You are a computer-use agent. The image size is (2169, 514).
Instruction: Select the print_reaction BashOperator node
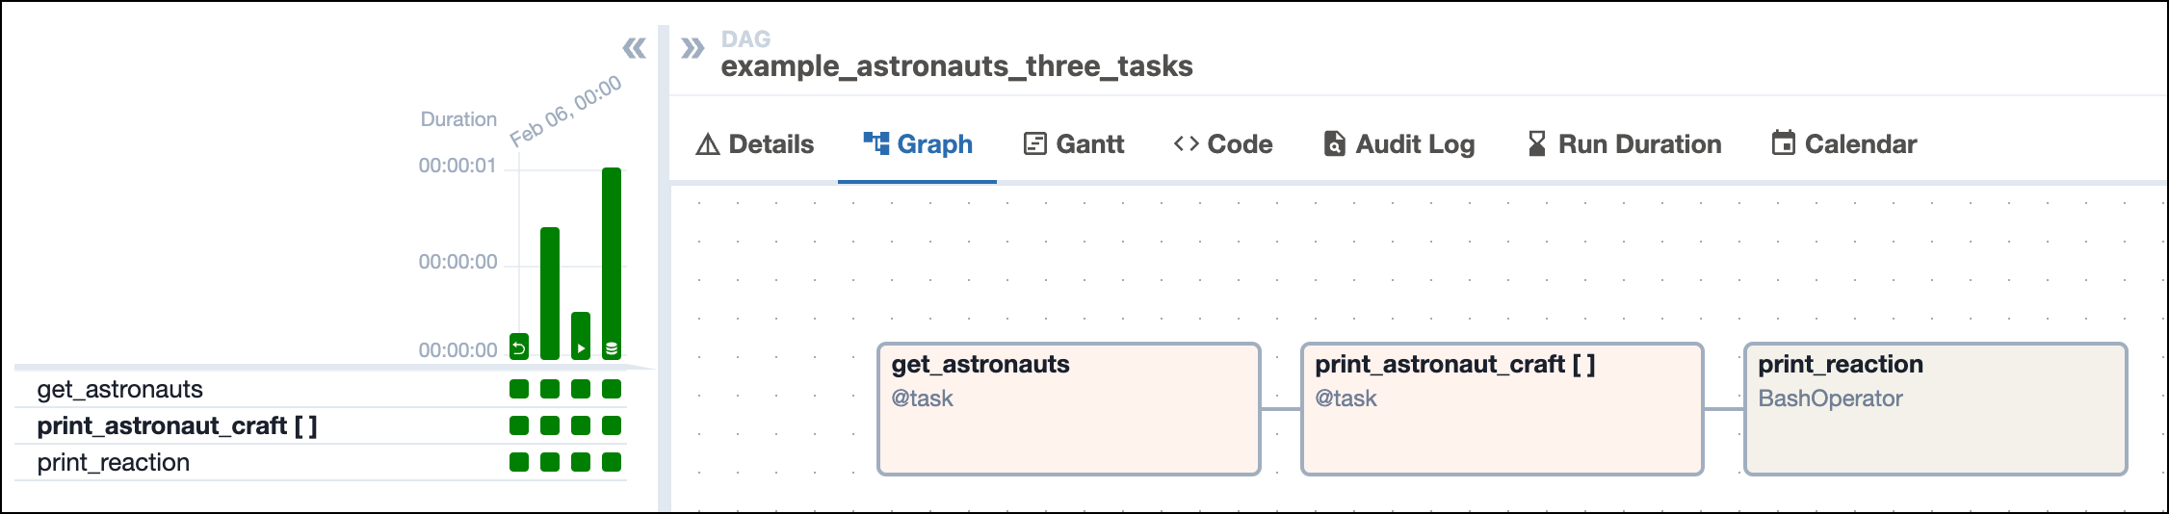click(x=1935, y=409)
